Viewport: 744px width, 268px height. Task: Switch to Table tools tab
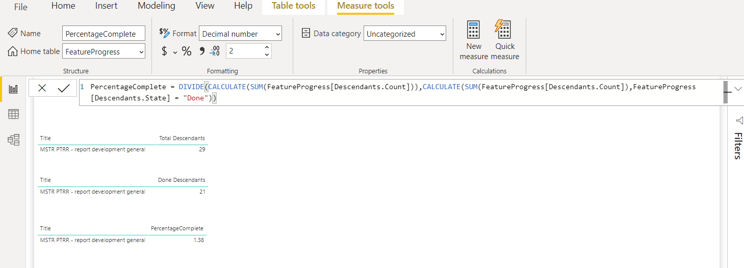tap(294, 6)
